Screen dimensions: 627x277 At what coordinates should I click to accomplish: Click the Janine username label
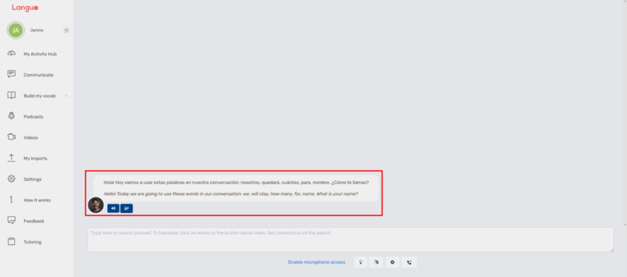[x=37, y=30]
